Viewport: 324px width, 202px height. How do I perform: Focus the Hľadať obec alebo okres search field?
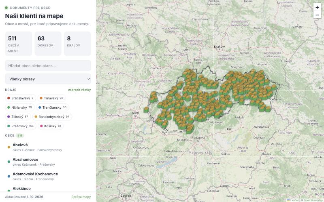click(48, 66)
